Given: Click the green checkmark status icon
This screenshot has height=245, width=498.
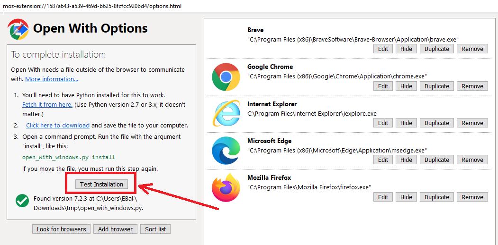Looking at the screenshot, I should [22, 201].
